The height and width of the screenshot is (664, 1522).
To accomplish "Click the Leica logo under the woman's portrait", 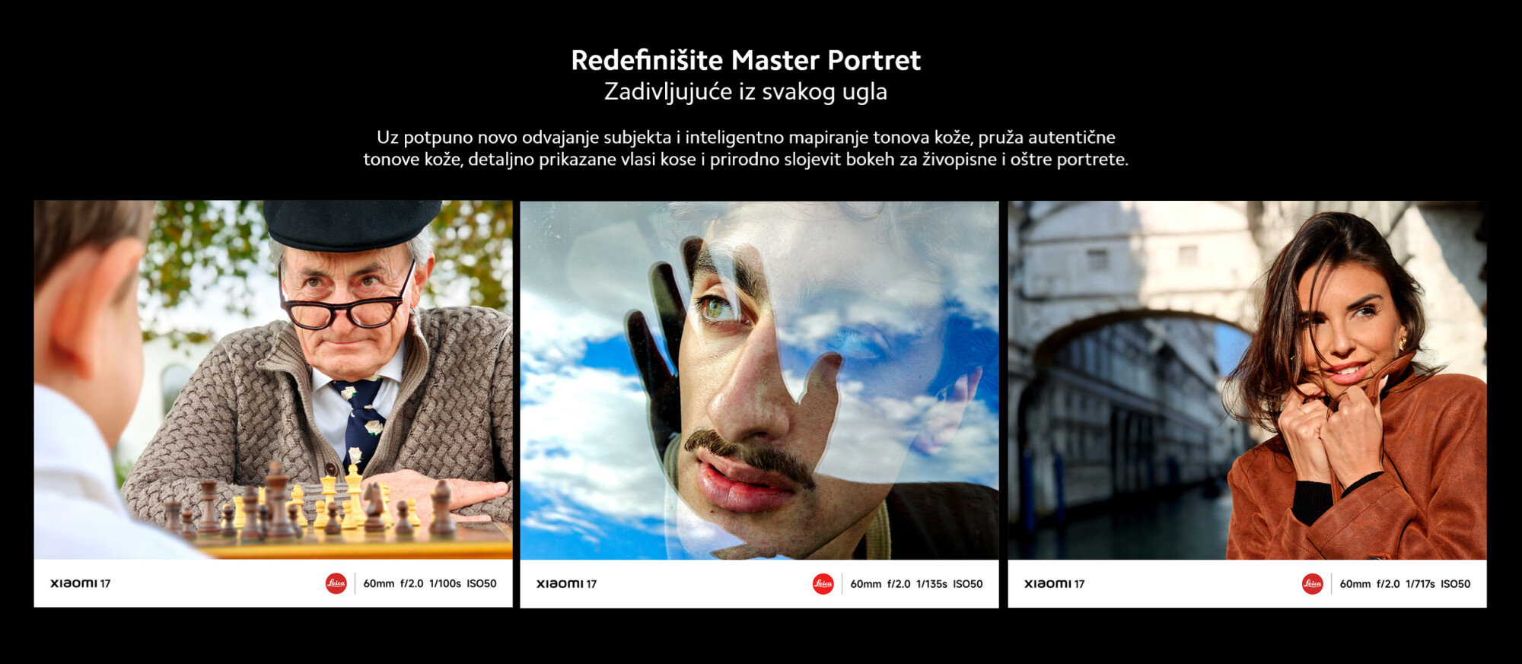I will pos(1312,583).
